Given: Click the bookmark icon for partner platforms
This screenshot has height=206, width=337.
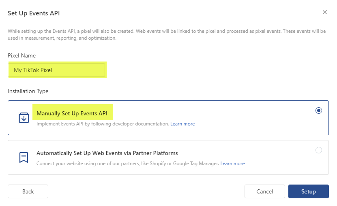Looking at the screenshot, I should click(24, 157).
